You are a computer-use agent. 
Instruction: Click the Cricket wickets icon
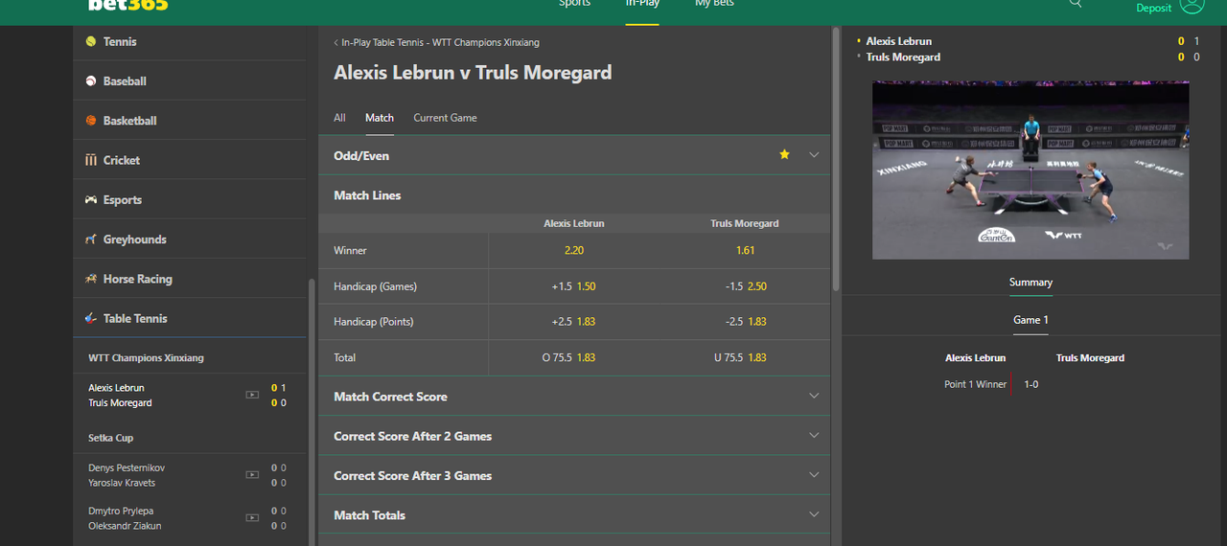(x=91, y=160)
